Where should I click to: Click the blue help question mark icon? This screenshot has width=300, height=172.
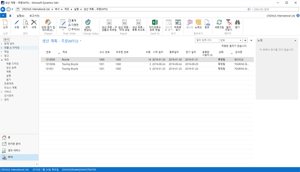tap(298, 16)
